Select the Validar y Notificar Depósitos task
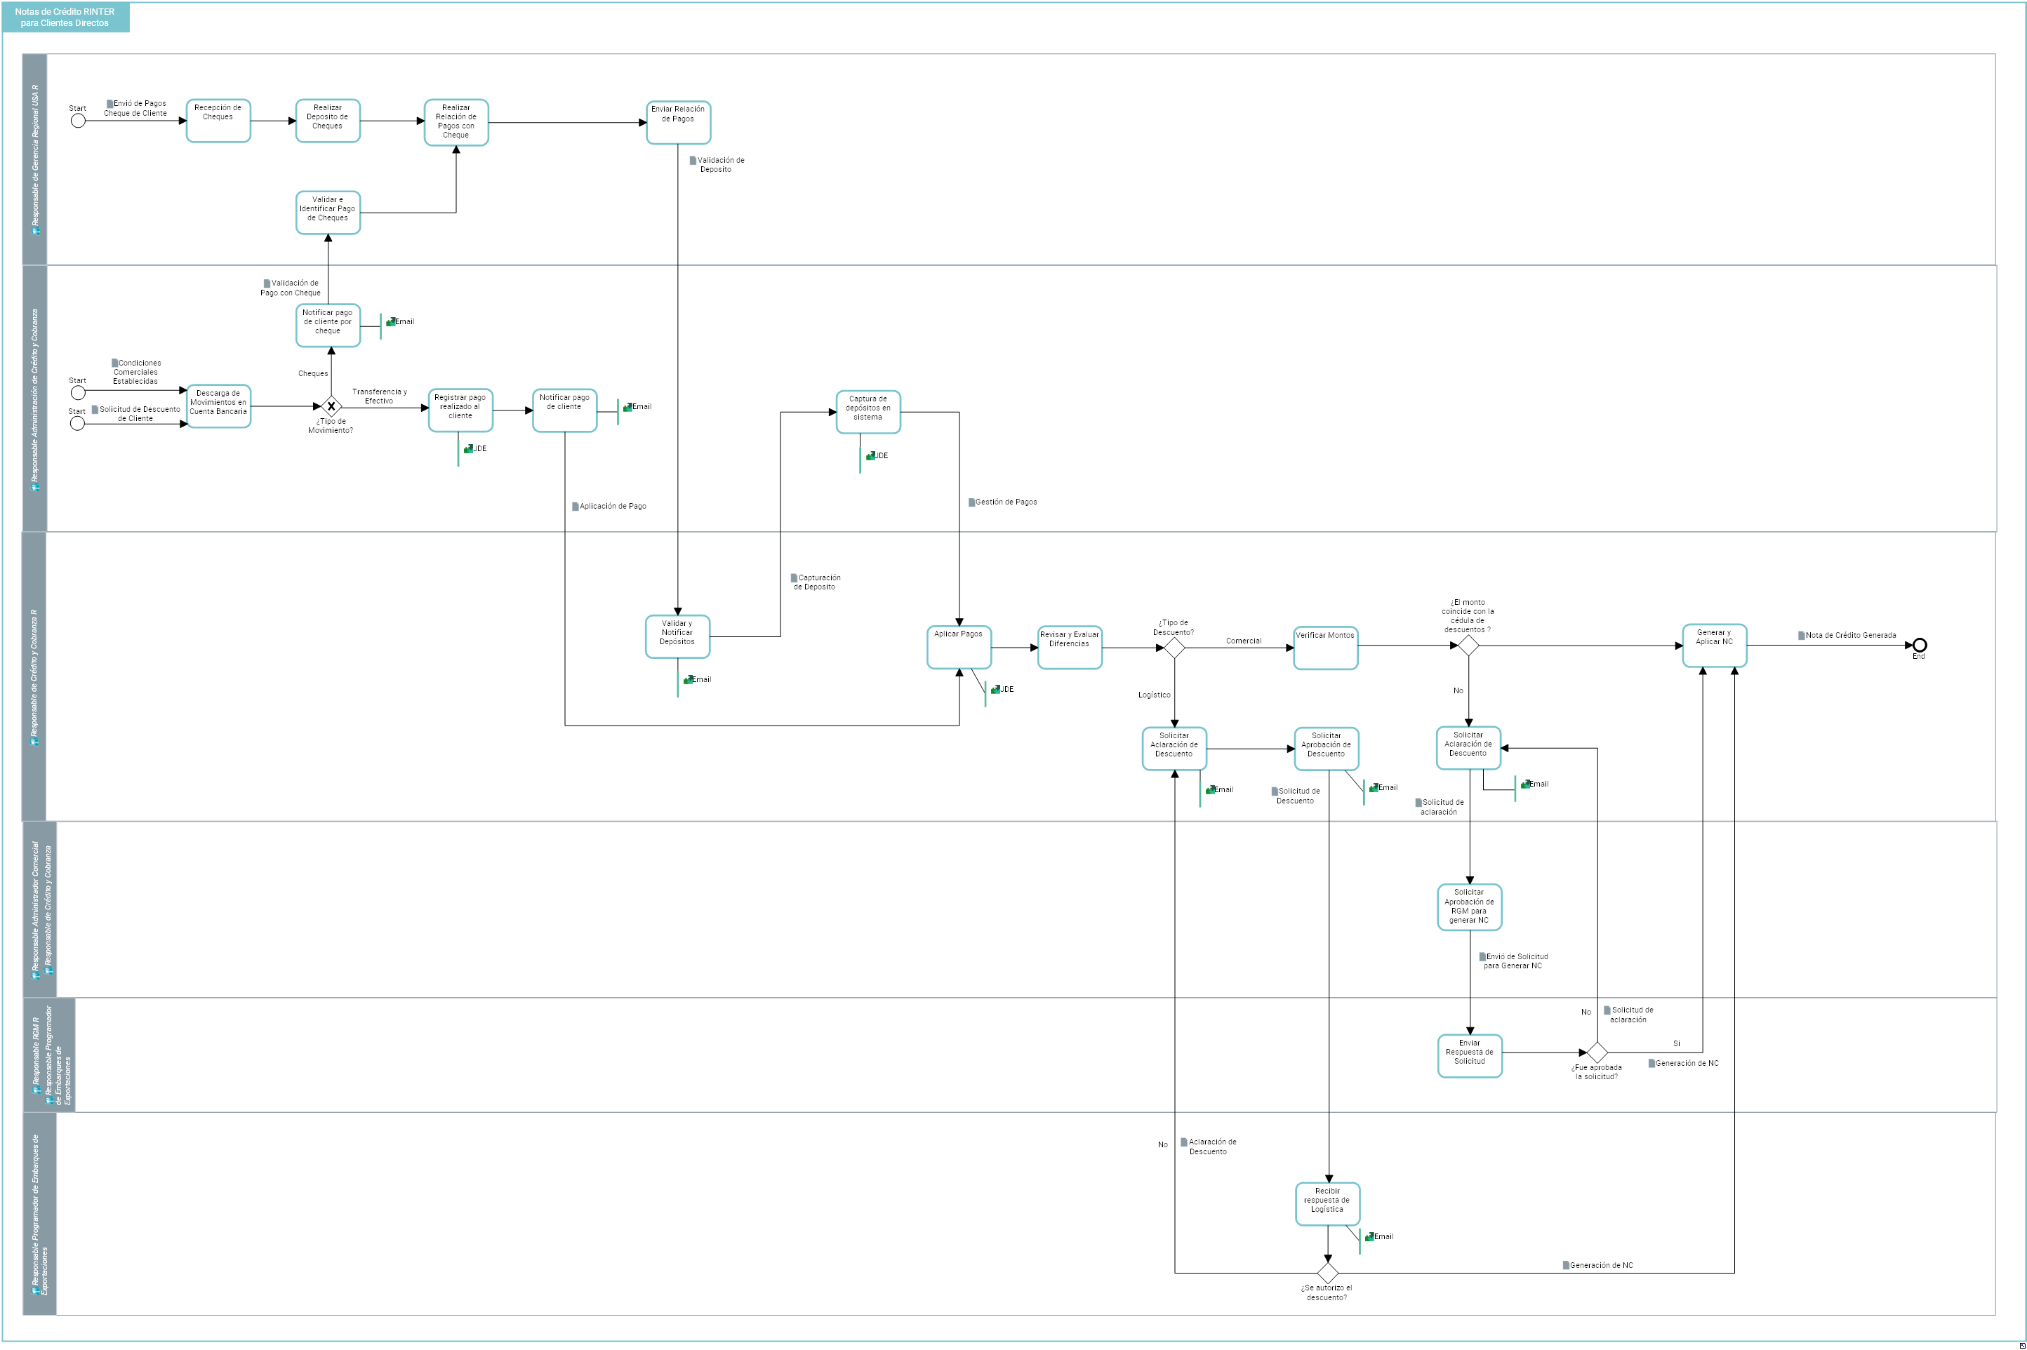 pos(678,637)
